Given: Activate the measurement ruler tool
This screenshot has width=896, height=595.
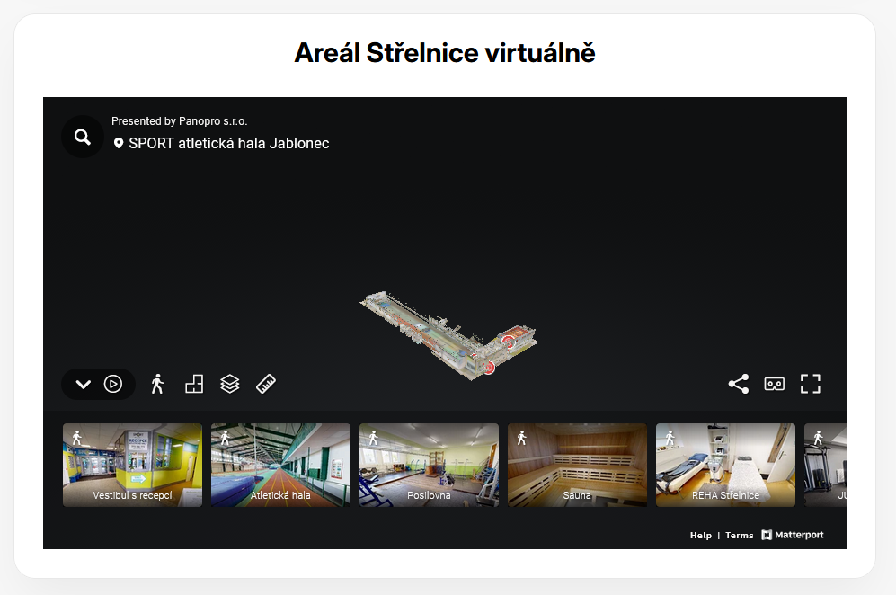Looking at the screenshot, I should coord(266,385).
